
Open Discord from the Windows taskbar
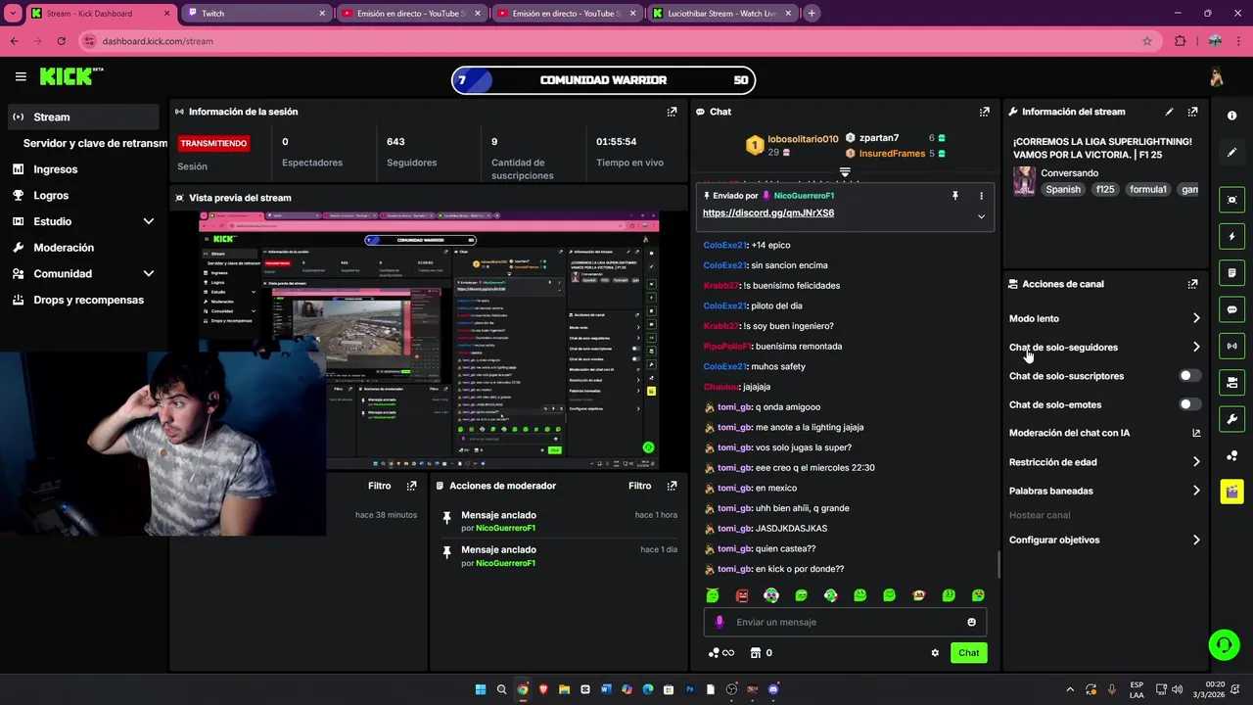click(773, 689)
